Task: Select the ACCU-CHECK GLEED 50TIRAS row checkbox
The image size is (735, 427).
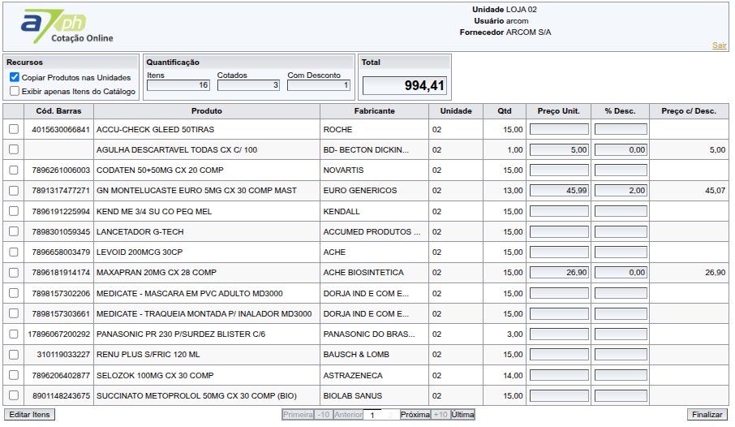Action: pyautogui.click(x=14, y=129)
